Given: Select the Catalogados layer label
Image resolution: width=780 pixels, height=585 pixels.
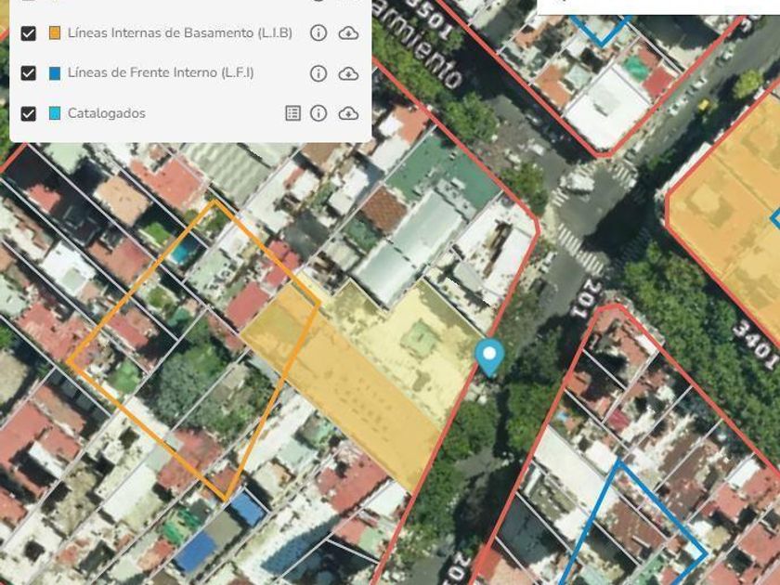Looking at the screenshot, I should pyautogui.click(x=107, y=113).
